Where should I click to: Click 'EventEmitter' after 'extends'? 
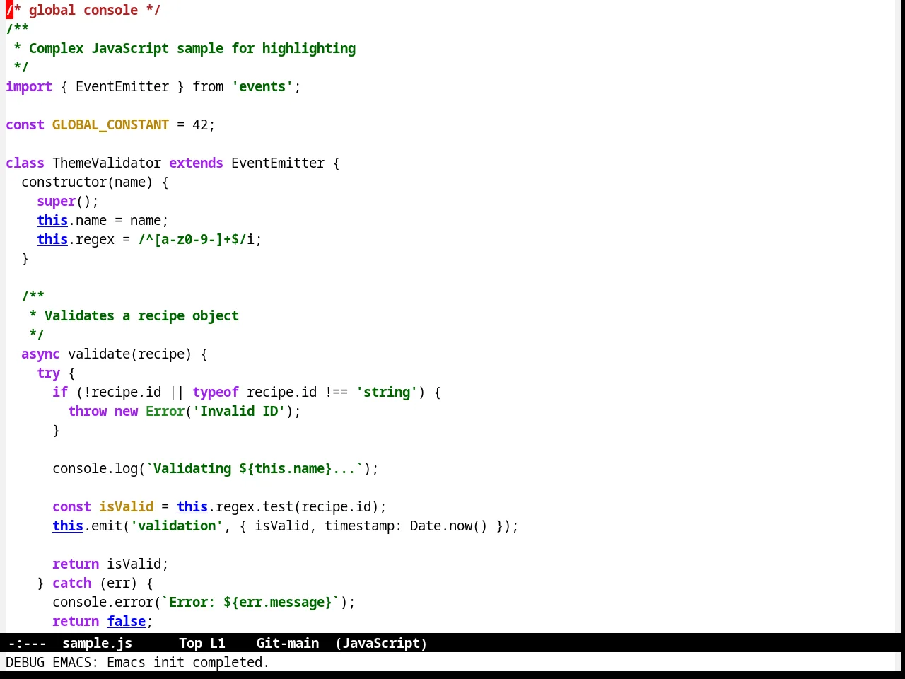(278, 163)
